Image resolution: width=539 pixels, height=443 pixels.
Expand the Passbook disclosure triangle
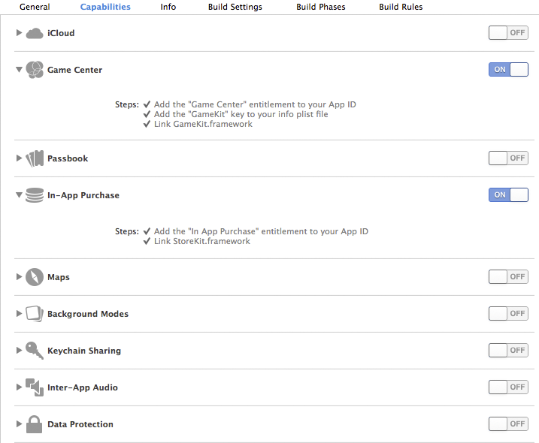tap(19, 158)
